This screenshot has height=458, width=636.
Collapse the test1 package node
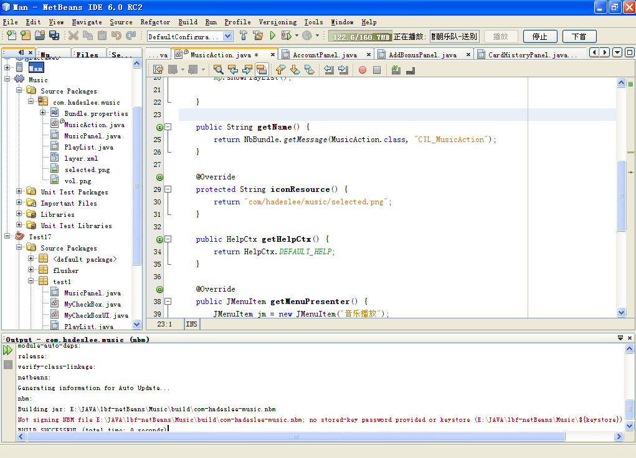tap(31, 280)
